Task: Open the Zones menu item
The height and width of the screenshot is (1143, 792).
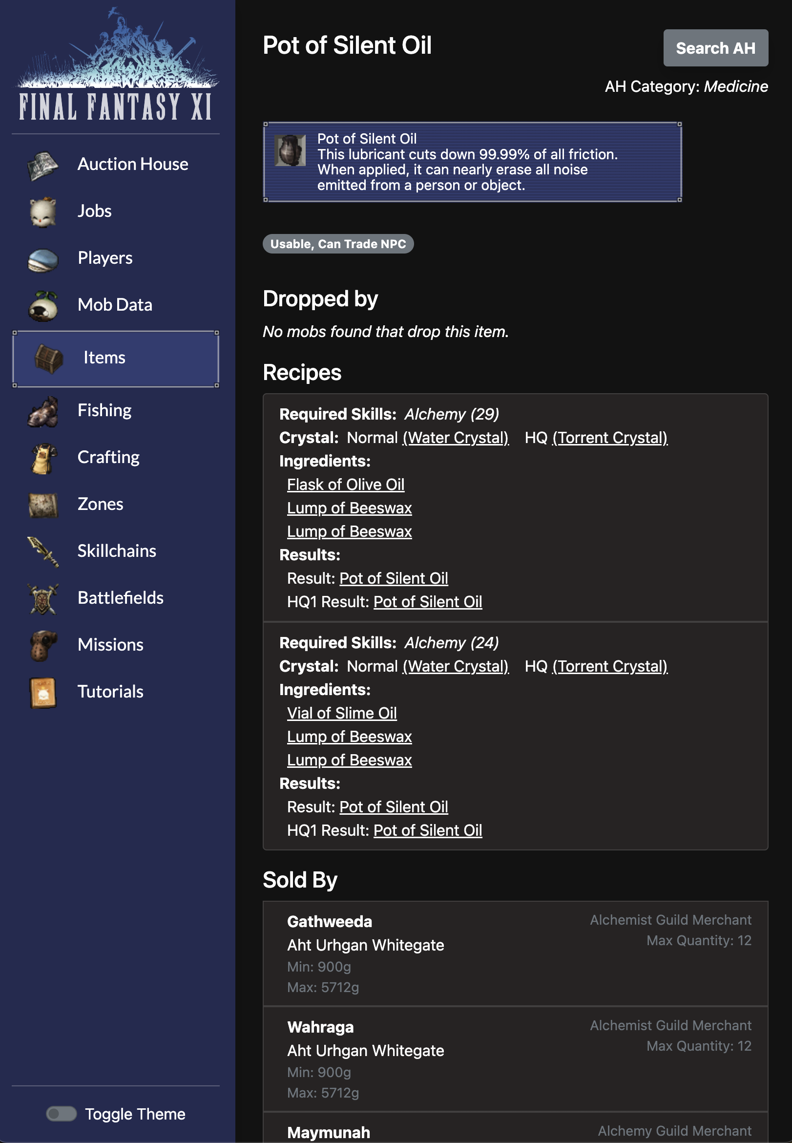Action: [x=100, y=504]
